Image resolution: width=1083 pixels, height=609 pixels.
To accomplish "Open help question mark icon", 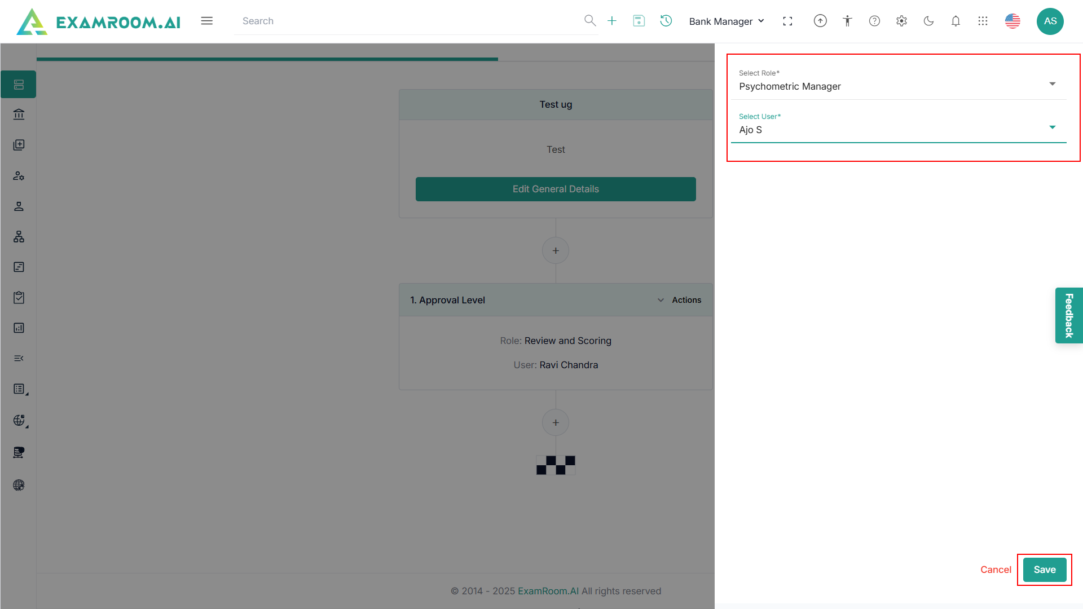I will point(874,21).
